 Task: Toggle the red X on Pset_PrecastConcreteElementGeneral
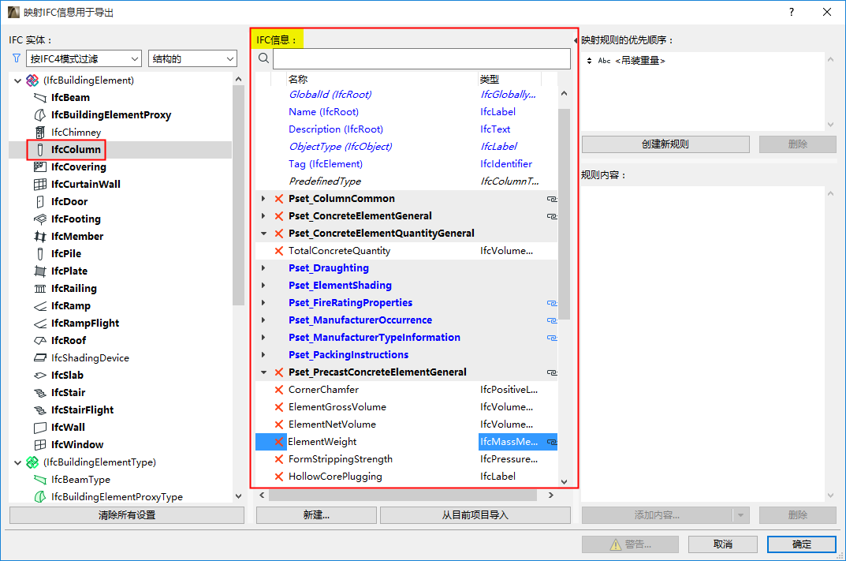[x=279, y=372]
